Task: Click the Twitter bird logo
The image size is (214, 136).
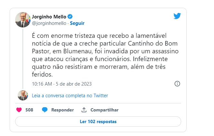Action: pos(177,16)
